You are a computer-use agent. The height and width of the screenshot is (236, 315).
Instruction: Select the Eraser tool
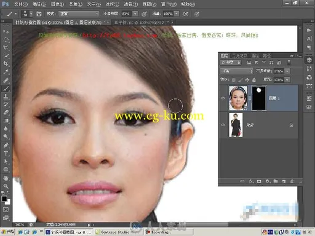6,112
